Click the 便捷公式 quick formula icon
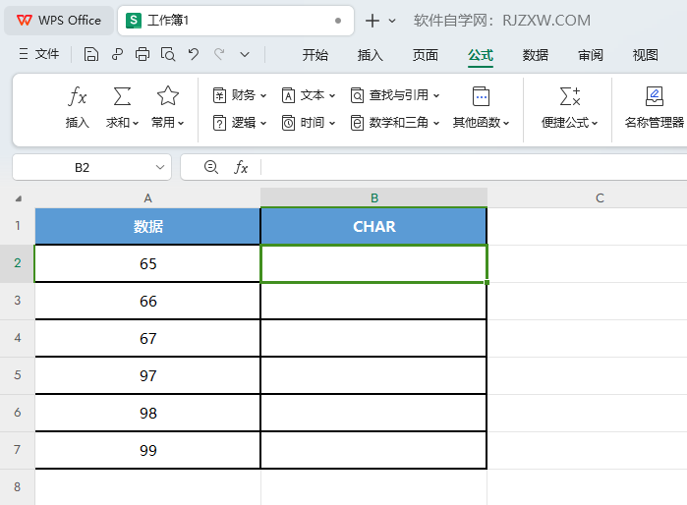 [570, 96]
